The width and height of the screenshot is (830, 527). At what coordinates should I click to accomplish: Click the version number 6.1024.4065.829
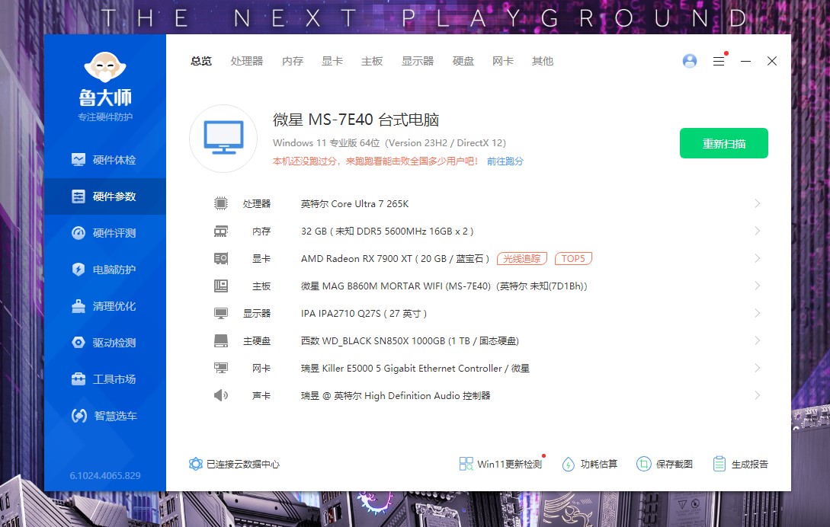[x=105, y=476]
